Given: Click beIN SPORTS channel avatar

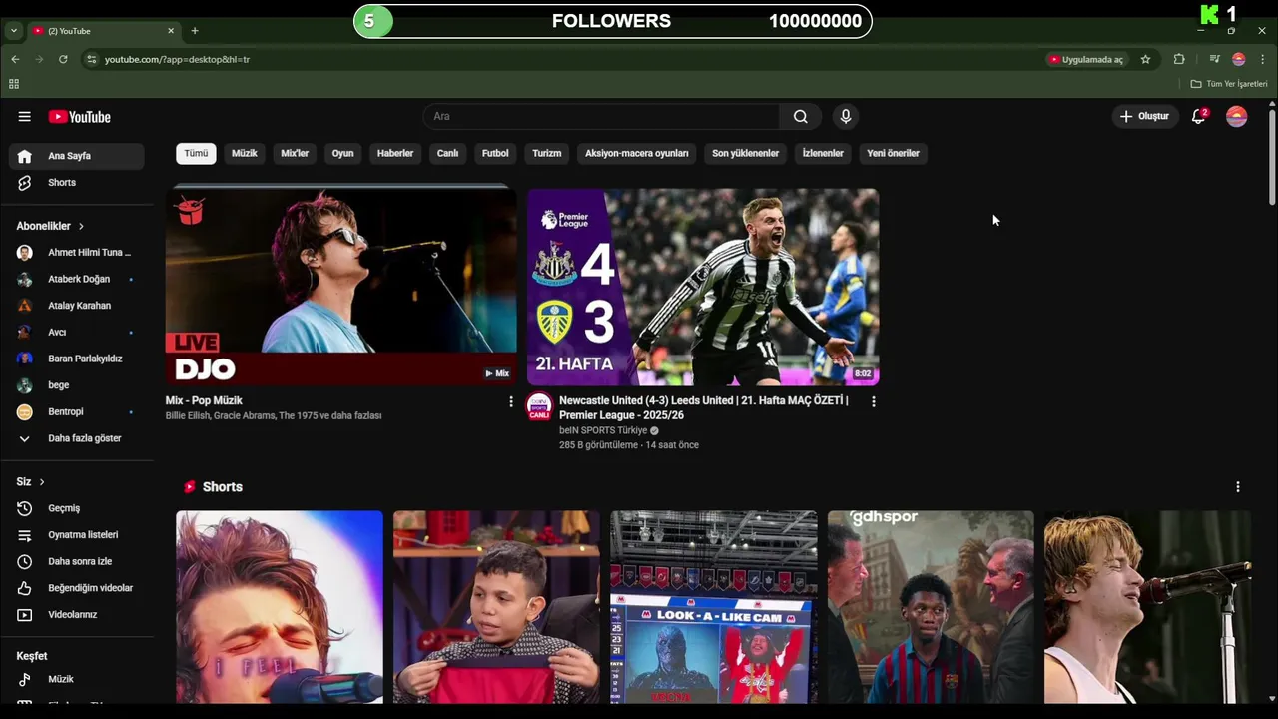Looking at the screenshot, I should (x=539, y=406).
